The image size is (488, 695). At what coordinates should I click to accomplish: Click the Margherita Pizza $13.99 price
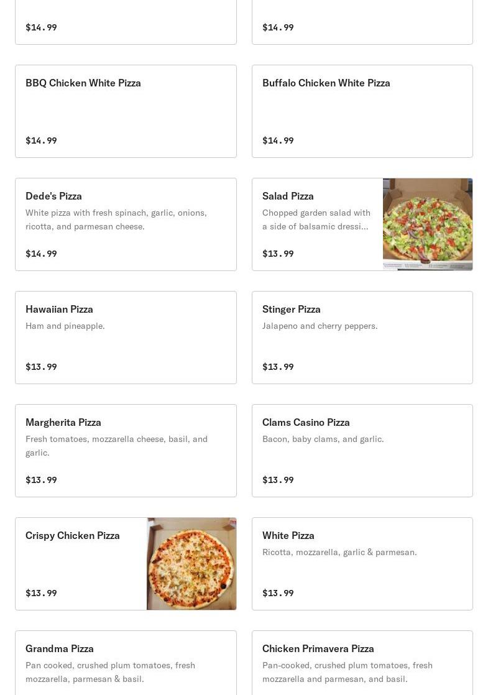point(41,480)
